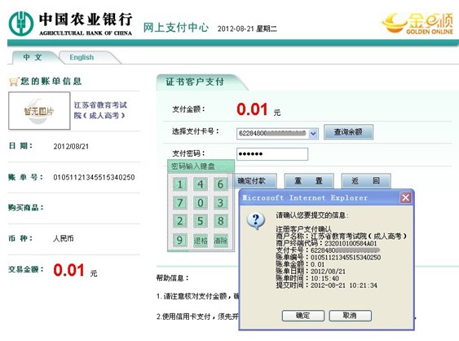Click the 暂无图片 placeholder thumbnail
Image resolution: width=459 pixels, height=341 pixels.
tap(39, 111)
